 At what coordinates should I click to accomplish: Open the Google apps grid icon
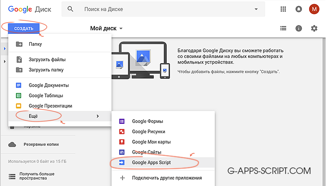coord(283,9)
